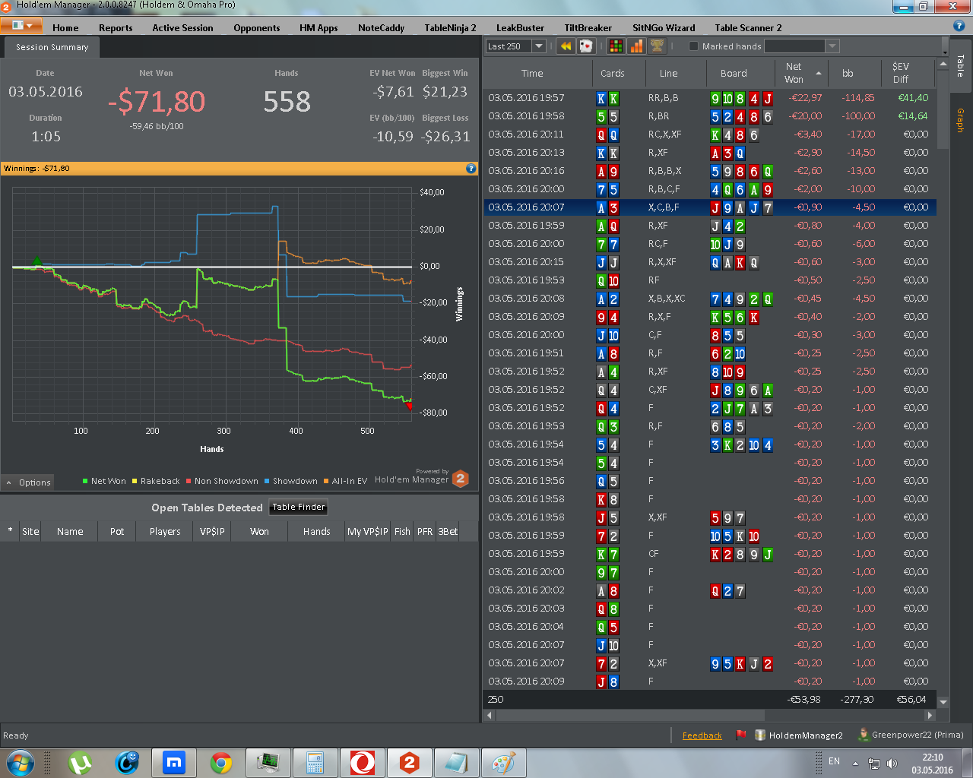The width and height of the screenshot is (973, 778).
Task: Open the LeakBuster tab
Action: click(520, 28)
